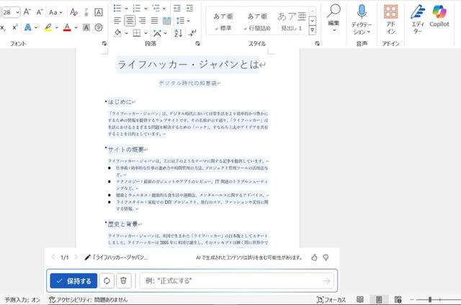Give thumbs up to AI content
This screenshot has width=461, height=305.
coord(313,257)
